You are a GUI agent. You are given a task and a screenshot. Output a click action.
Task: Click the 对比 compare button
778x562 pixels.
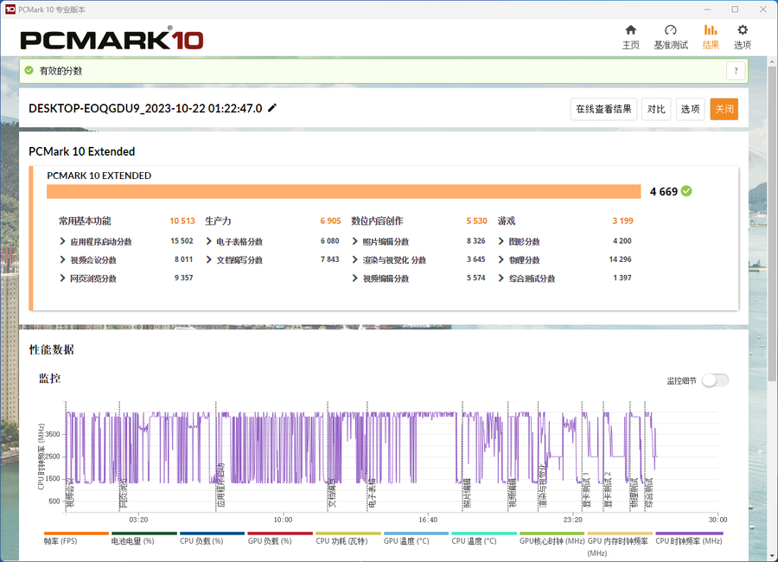click(x=656, y=109)
